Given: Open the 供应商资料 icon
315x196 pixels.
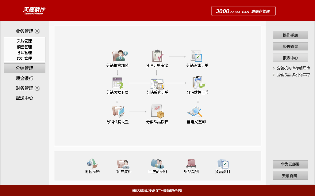Looking at the screenshot, I should coord(158,163).
